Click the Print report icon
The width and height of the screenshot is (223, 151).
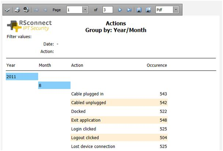[17, 10]
